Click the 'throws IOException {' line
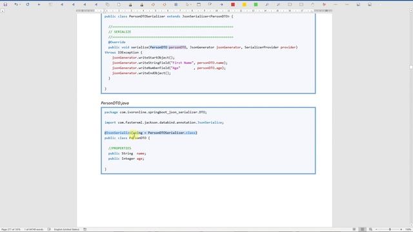 123,52
